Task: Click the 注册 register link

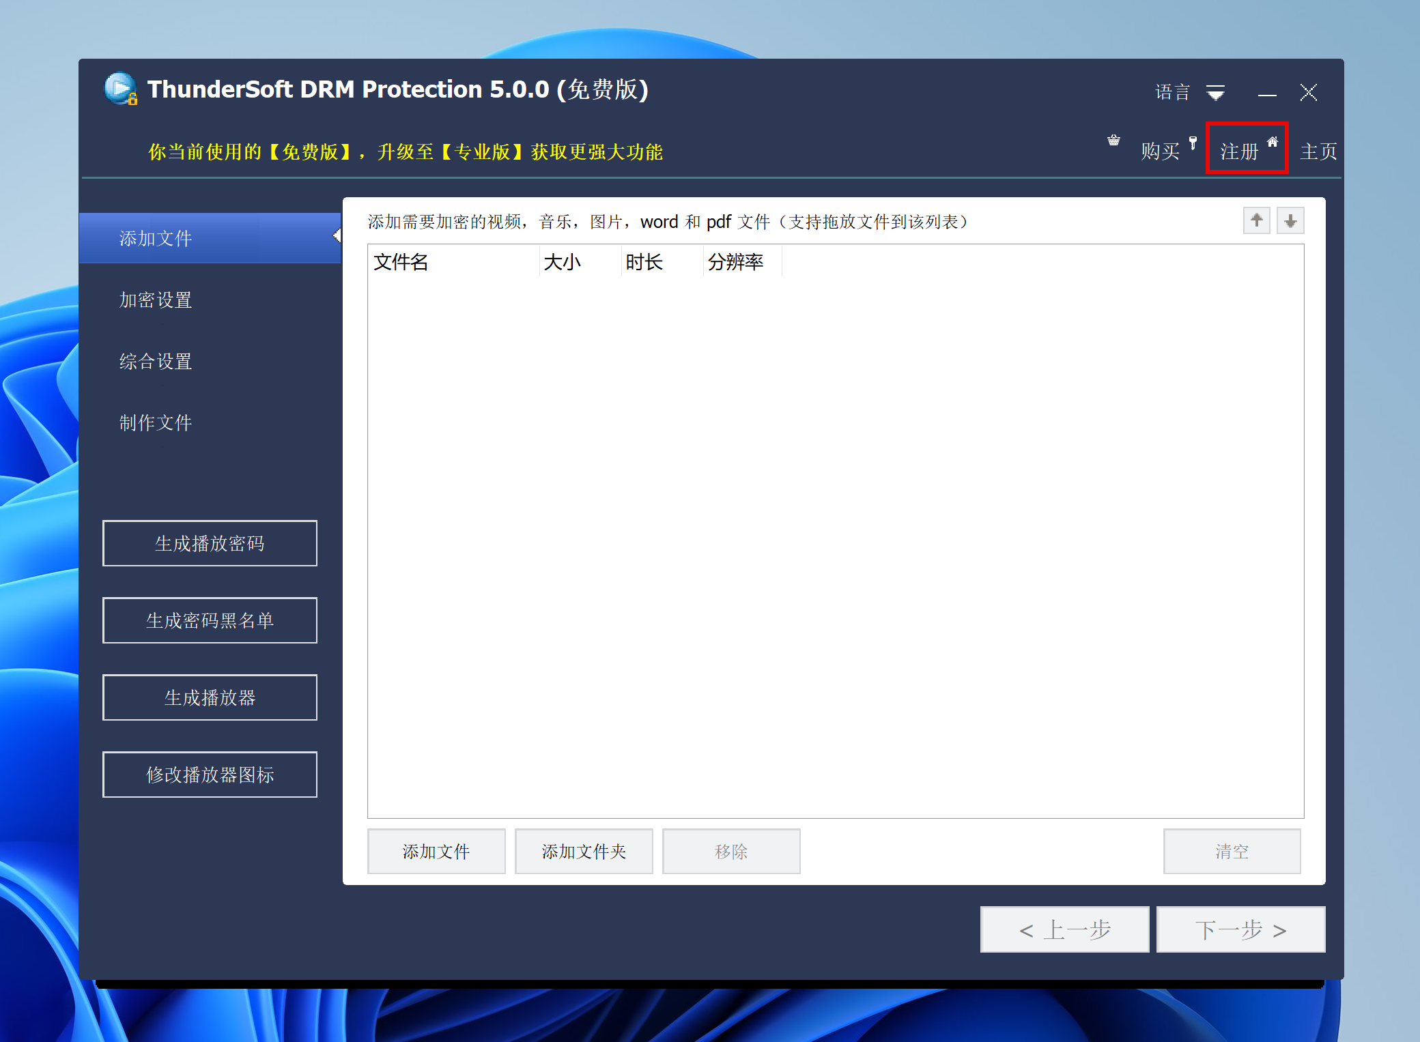Action: 1239,151
